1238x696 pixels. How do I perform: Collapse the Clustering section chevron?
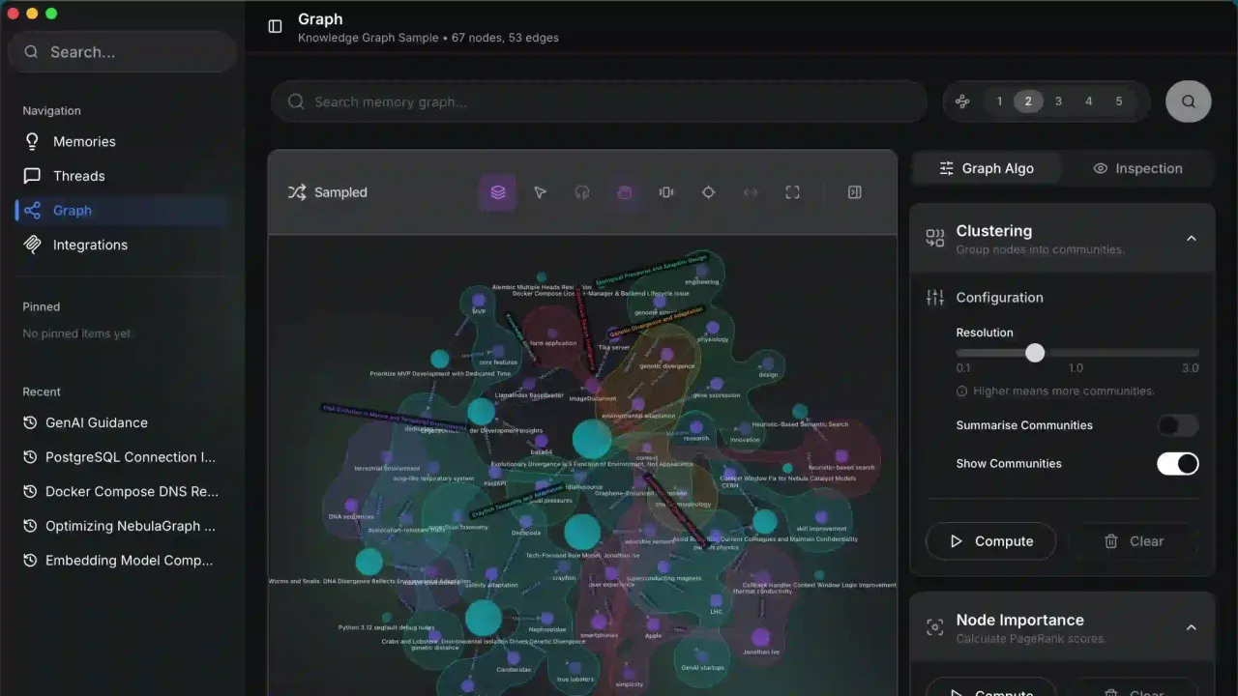[x=1192, y=239]
